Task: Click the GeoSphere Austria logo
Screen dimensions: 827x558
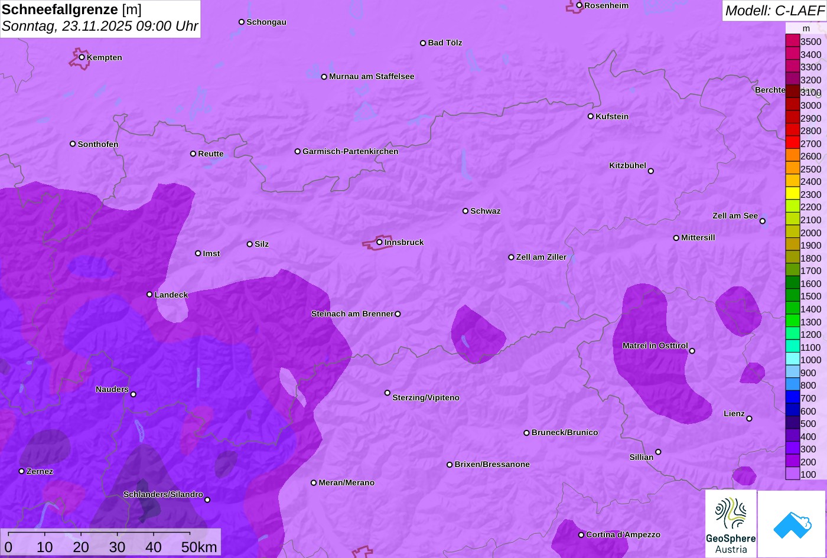Action: (731, 524)
